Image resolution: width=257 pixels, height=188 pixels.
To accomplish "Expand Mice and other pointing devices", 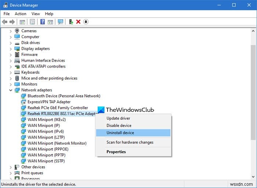I will click(11, 78).
